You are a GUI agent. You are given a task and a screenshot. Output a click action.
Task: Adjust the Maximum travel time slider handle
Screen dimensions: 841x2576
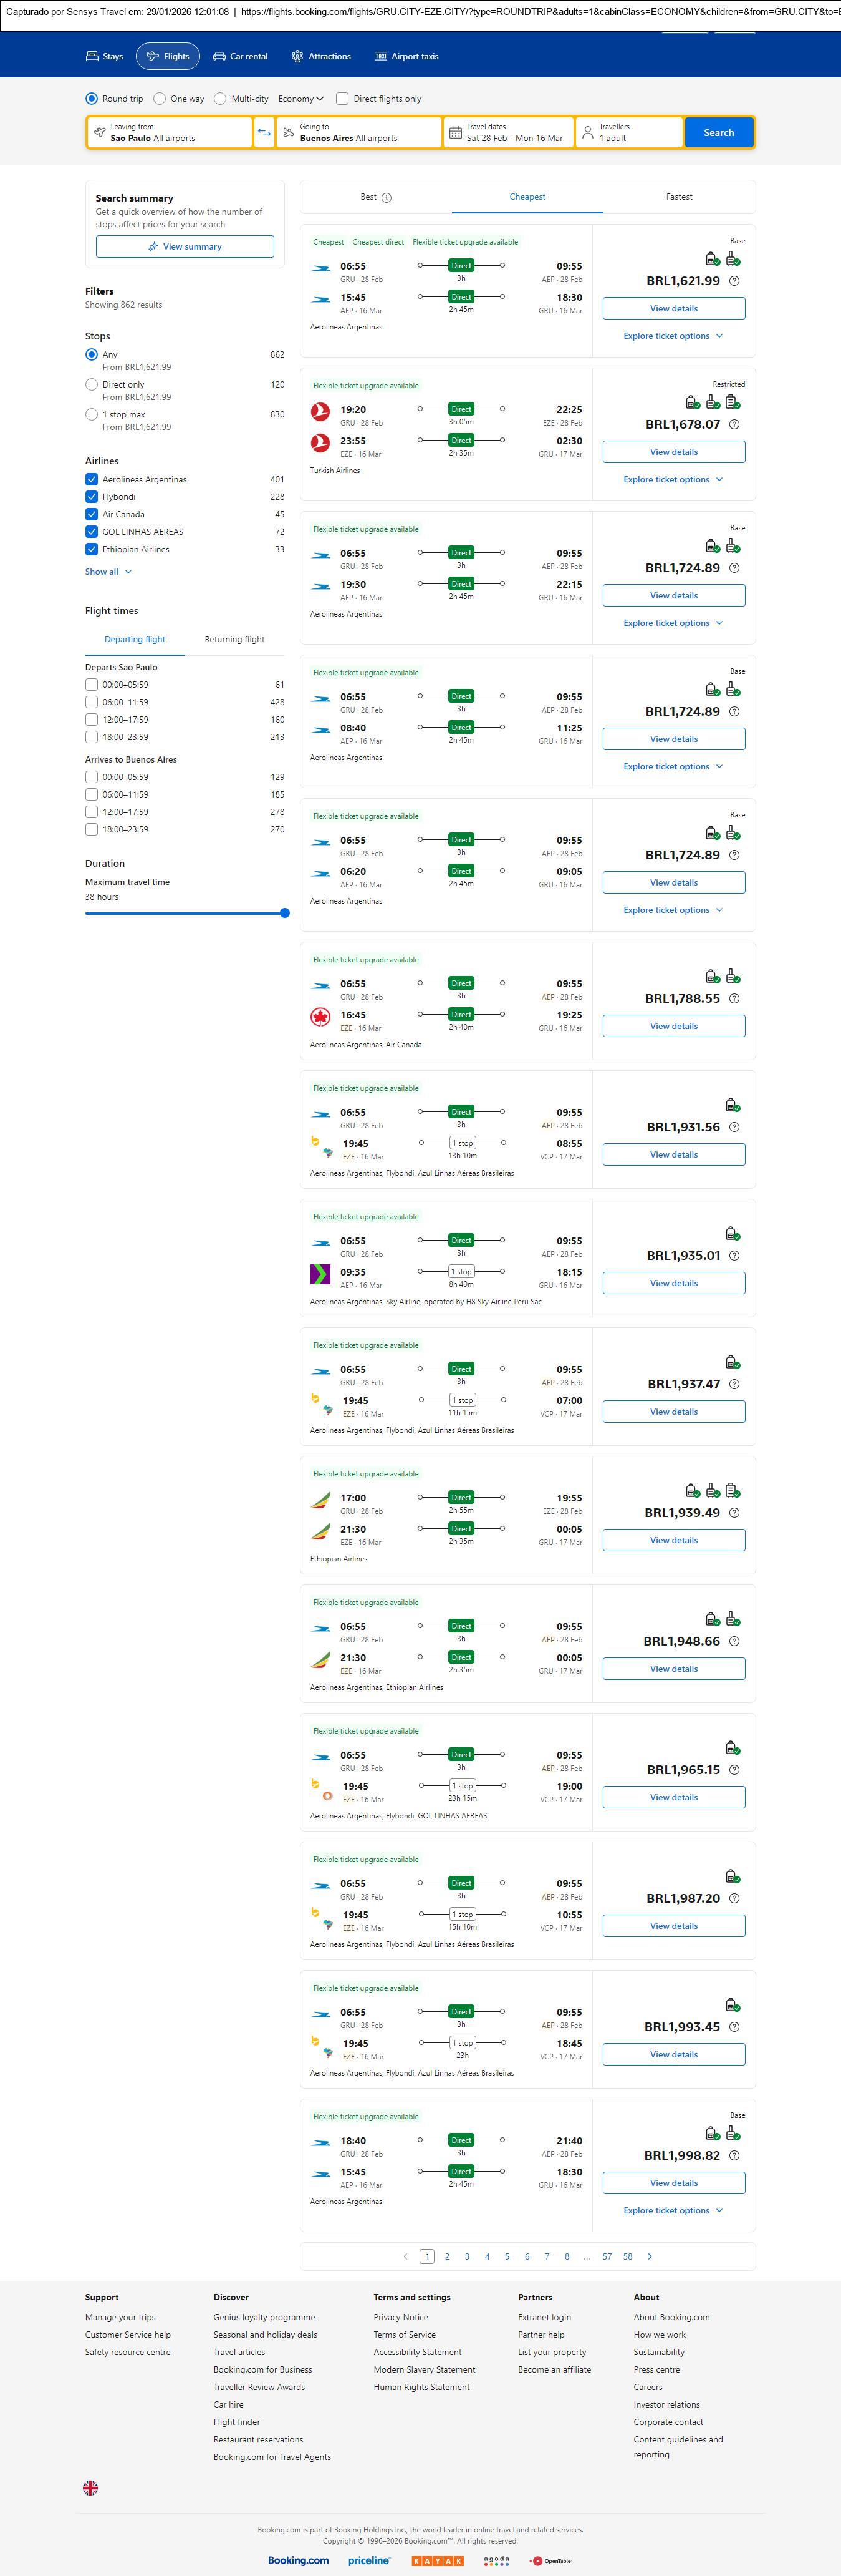click(x=285, y=913)
